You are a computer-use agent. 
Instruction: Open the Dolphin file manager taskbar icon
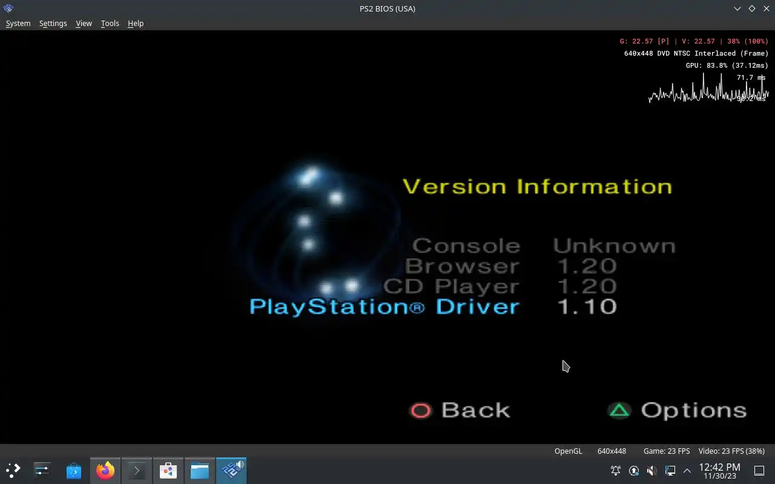pos(200,470)
